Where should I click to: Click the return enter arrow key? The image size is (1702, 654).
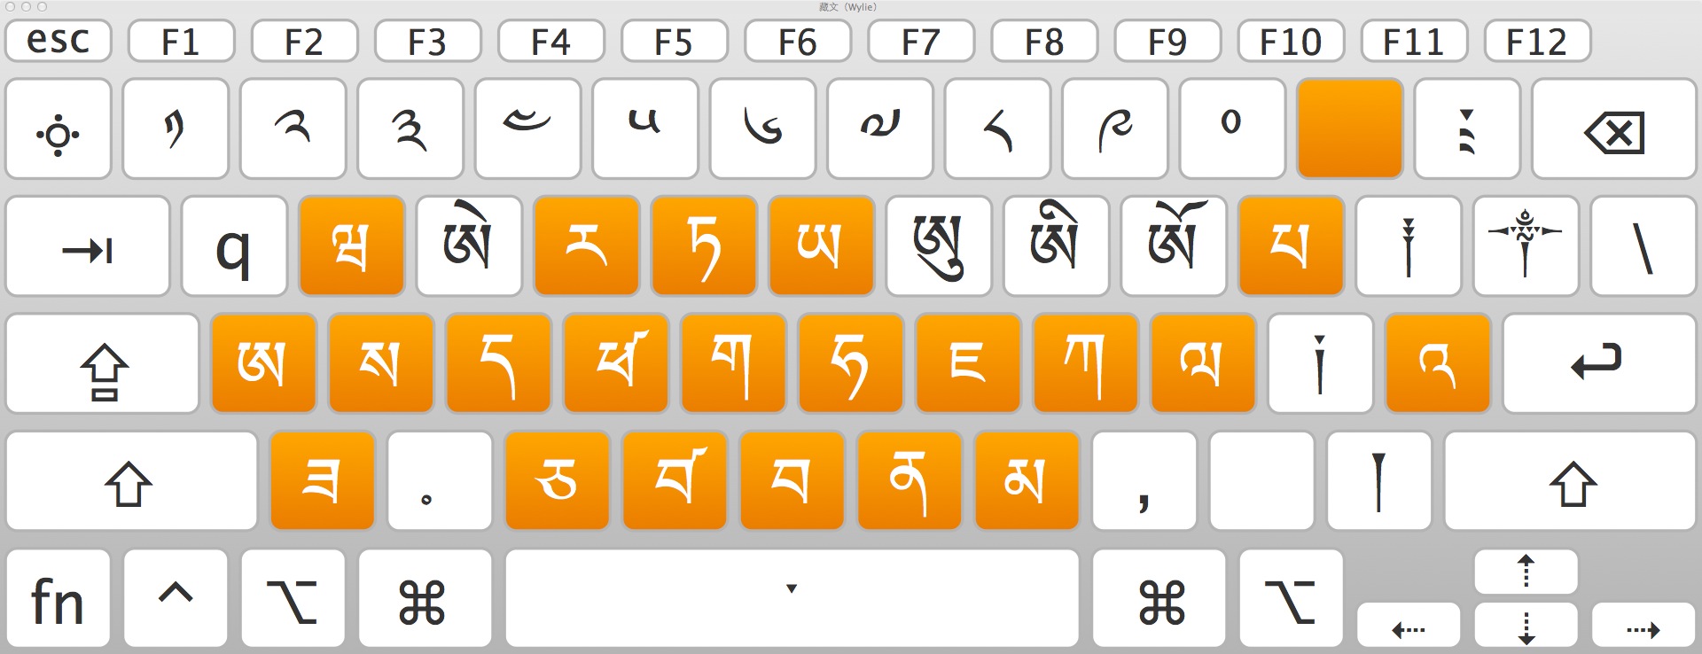pyautogui.click(x=1599, y=363)
